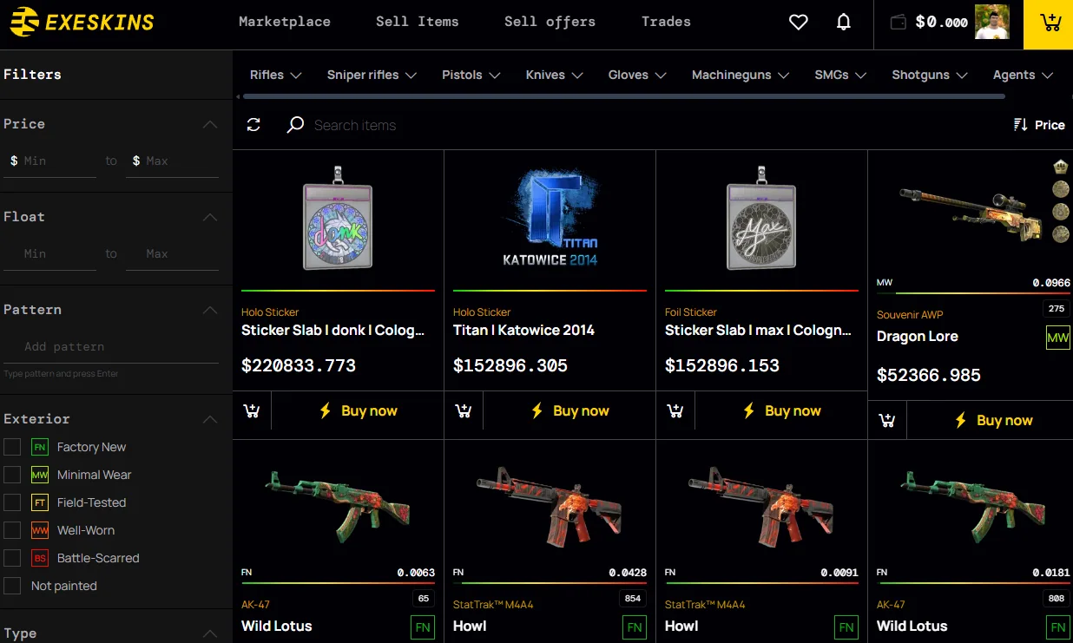Image resolution: width=1073 pixels, height=643 pixels.
Task: Click the BS badge beside Battle-Scarred
Action: (39, 558)
